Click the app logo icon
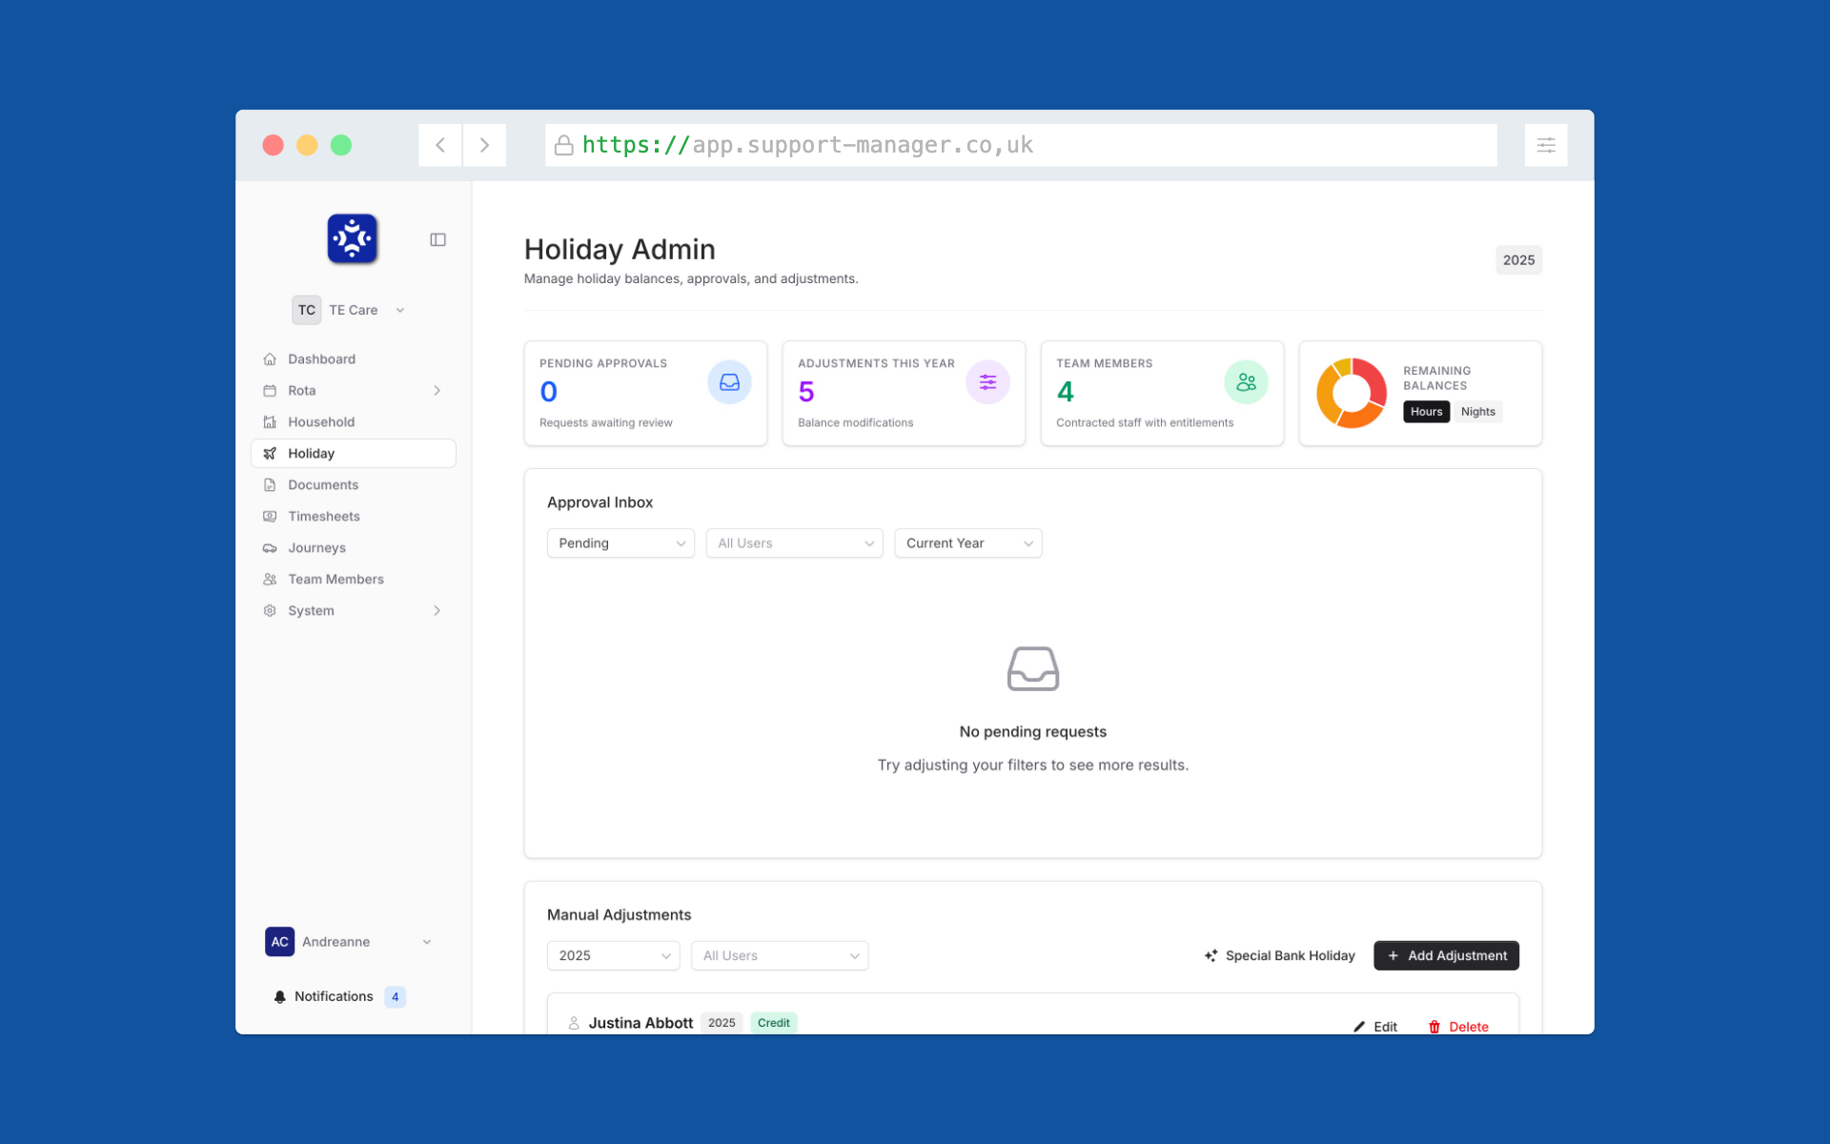The width and height of the screenshot is (1830, 1144). (352, 238)
